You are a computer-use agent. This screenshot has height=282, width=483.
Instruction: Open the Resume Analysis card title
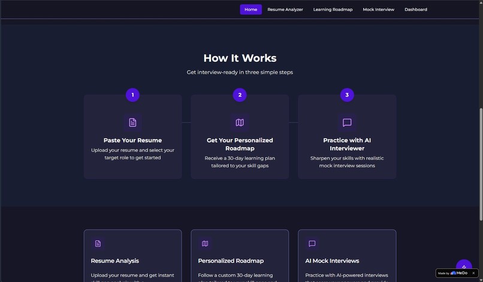point(114,261)
